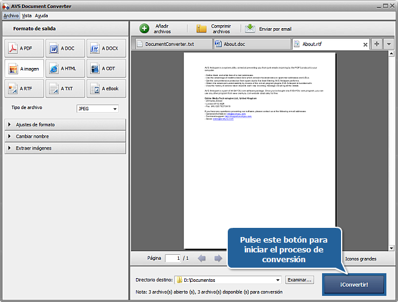The height and width of the screenshot is (302, 398).
Task: Expand the Ajustes de formato section
Action: click(x=66, y=125)
